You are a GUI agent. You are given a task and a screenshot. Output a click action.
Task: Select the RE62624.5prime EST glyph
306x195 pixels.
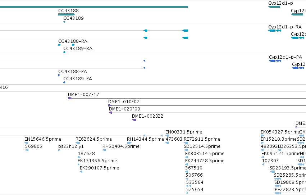click(78, 143)
